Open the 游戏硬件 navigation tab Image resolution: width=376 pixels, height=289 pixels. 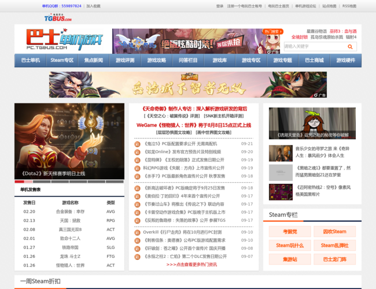click(346, 60)
